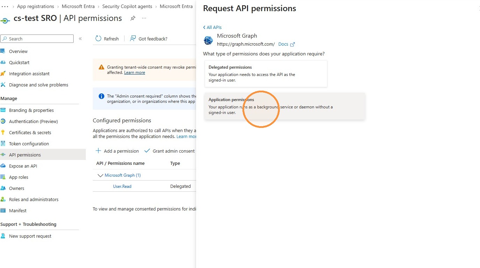Pin the API permissions page
Screen dimensions: 480x268
coord(133,18)
